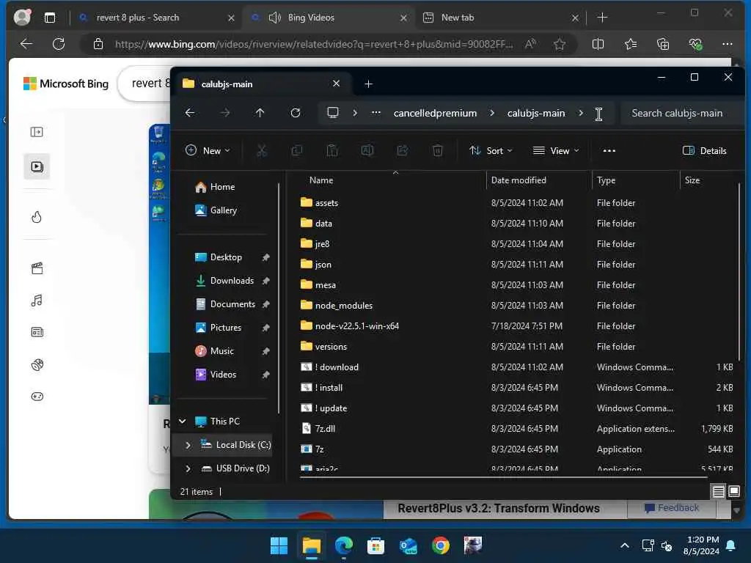751x563 pixels.
Task: Refresh the calubjs-main folder view
Action: [x=296, y=113]
